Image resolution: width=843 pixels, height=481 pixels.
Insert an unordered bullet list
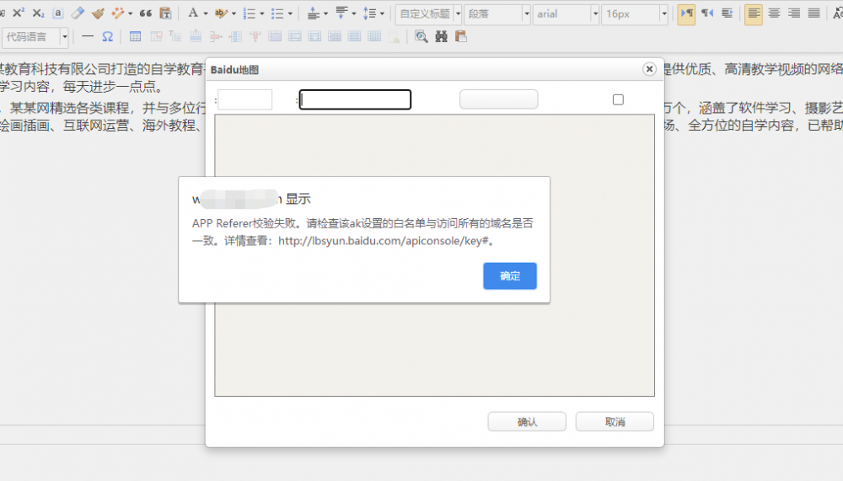tap(277, 13)
